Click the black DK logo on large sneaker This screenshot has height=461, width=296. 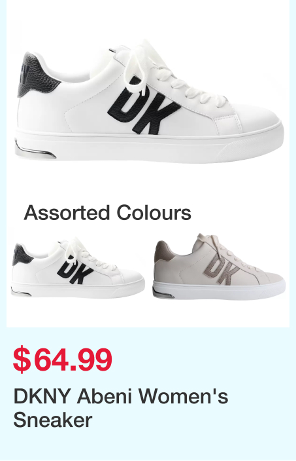point(144,105)
